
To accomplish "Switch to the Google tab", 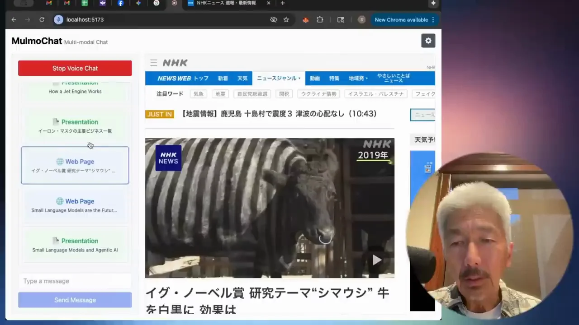I will [x=156, y=3].
